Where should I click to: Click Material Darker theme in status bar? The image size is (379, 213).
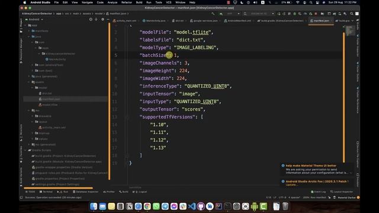[346, 198]
